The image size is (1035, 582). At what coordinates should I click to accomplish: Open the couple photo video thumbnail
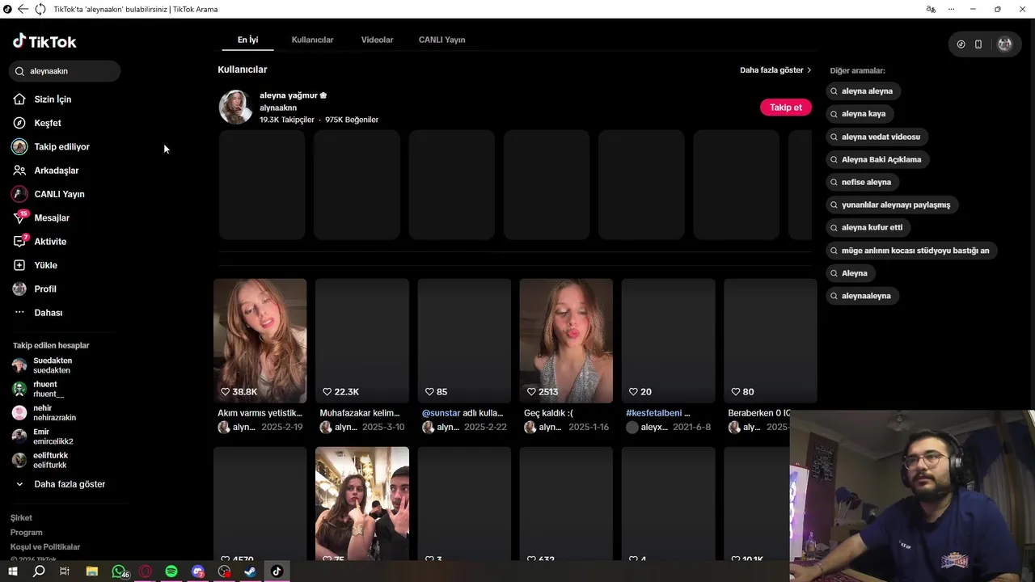[361, 504]
